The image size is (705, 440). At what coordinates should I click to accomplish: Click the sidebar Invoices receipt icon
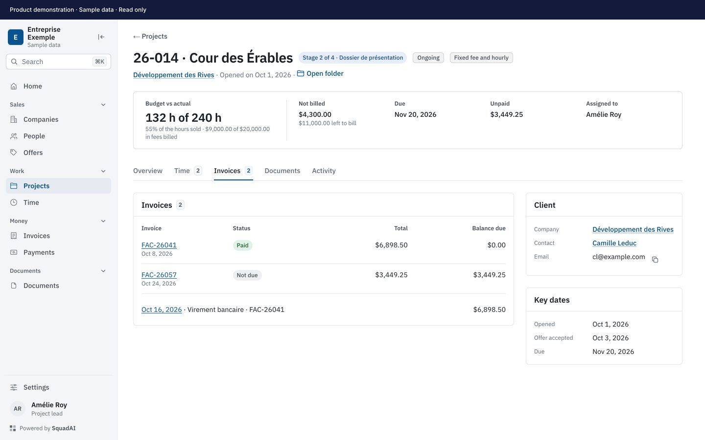click(x=14, y=236)
